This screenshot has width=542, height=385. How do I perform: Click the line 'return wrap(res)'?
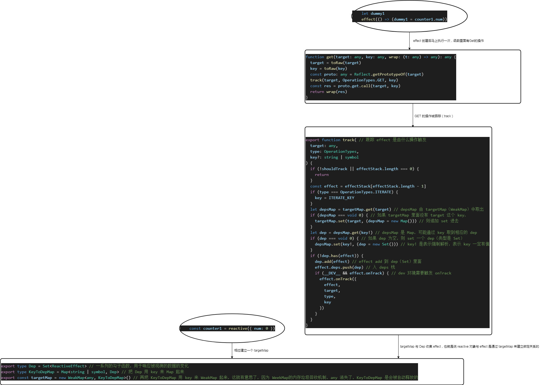[x=328, y=92]
